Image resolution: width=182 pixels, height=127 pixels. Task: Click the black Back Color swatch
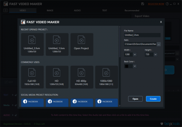(x=127, y=66)
